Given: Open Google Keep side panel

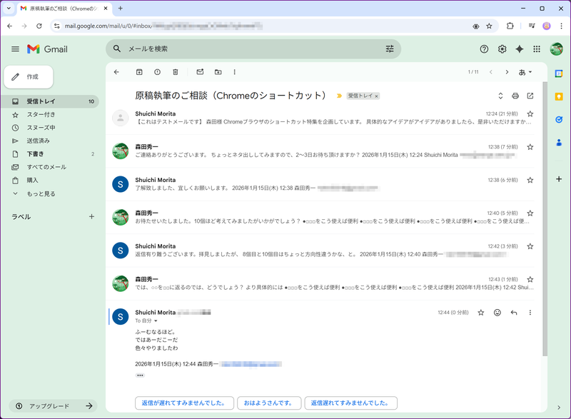Looking at the screenshot, I should [x=559, y=96].
